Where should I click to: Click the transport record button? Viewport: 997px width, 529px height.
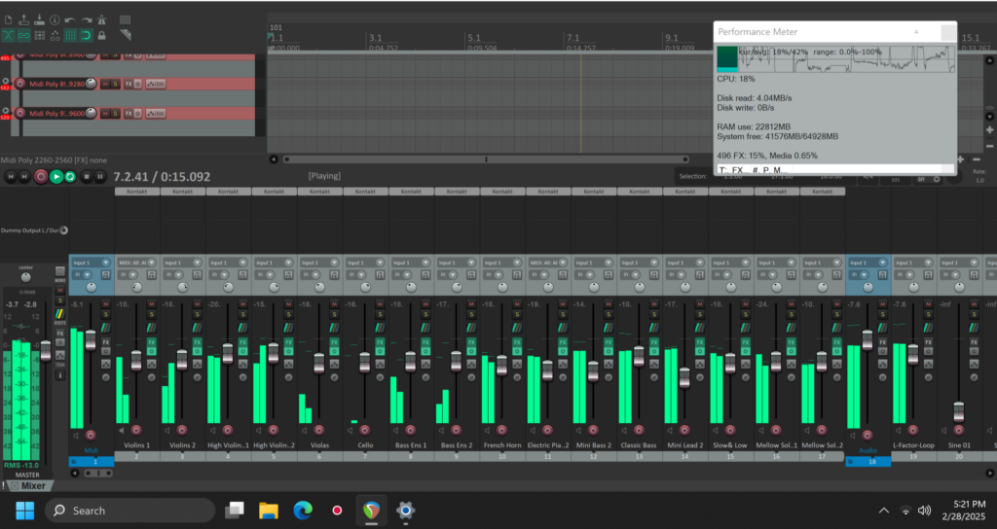click(41, 177)
